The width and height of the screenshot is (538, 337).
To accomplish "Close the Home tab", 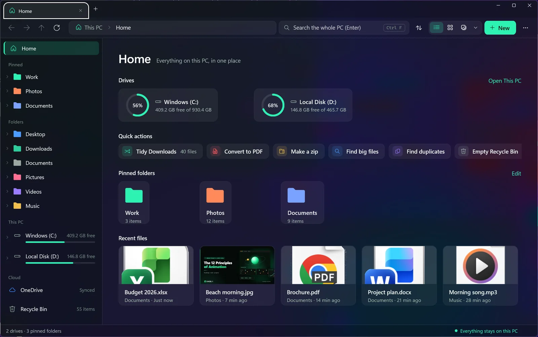I will [81, 11].
